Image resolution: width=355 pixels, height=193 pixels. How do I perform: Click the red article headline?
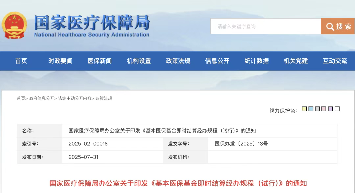(178, 183)
